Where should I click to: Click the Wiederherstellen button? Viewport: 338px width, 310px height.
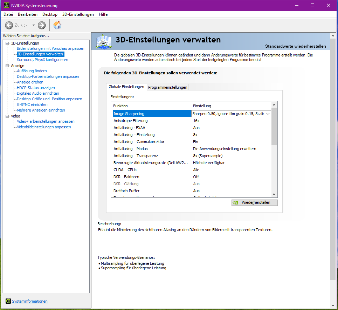(254, 202)
